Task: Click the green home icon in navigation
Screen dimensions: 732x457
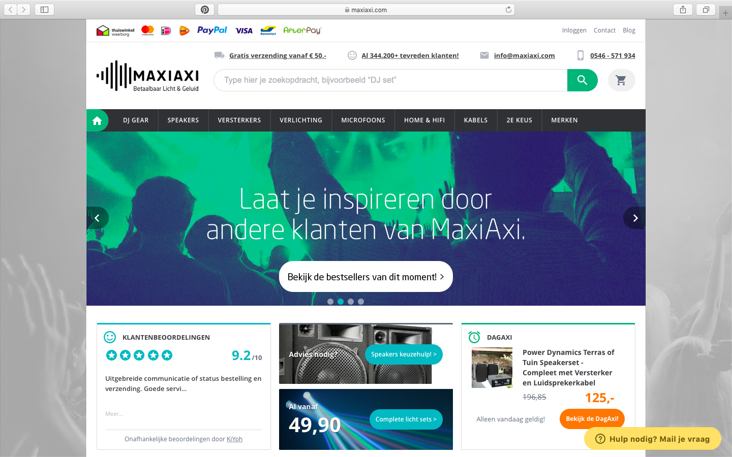Action: pos(97,120)
